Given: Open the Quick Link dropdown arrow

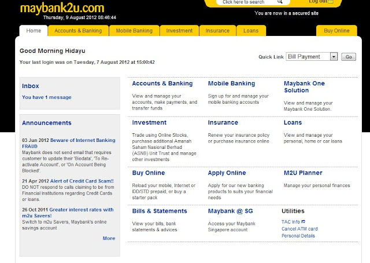Looking at the screenshot, I should point(334,57).
